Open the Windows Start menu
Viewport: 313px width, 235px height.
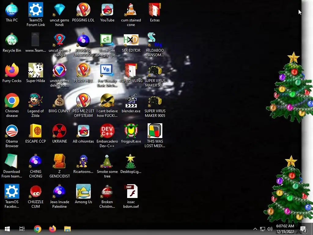click(x=7, y=229)
